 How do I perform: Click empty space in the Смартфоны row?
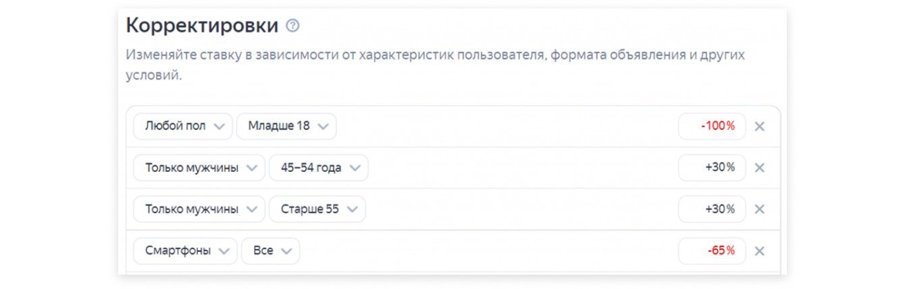click(486, 251)
